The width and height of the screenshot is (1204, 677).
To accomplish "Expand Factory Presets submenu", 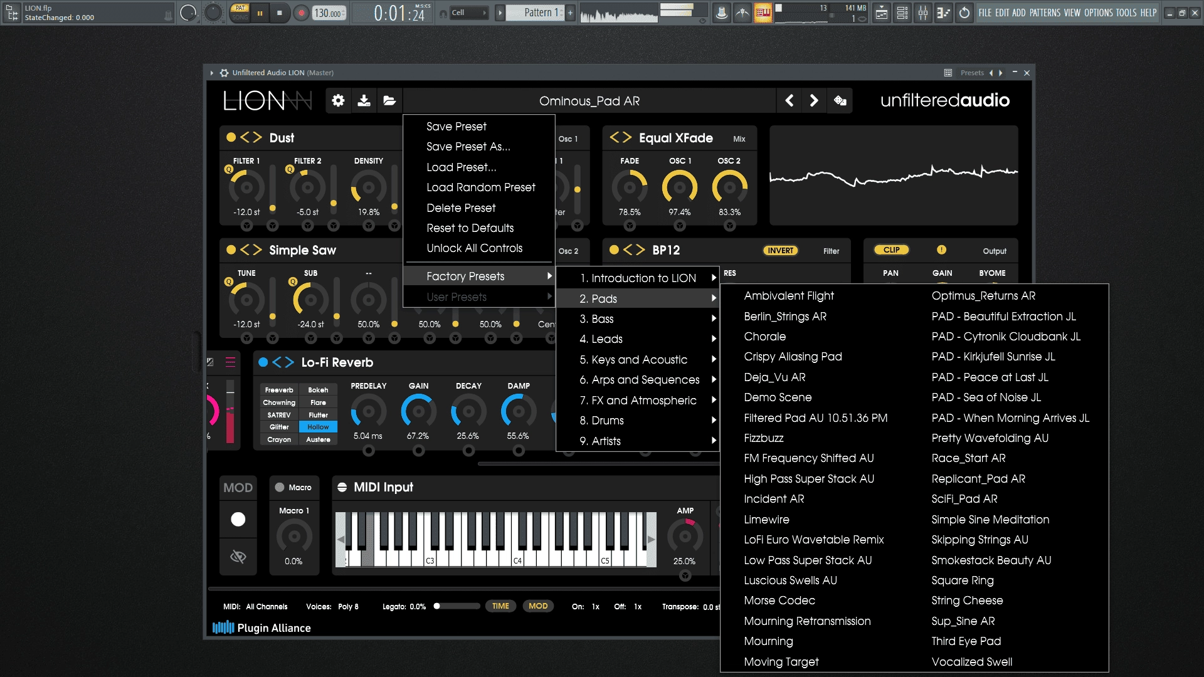I will coord(479,276).
